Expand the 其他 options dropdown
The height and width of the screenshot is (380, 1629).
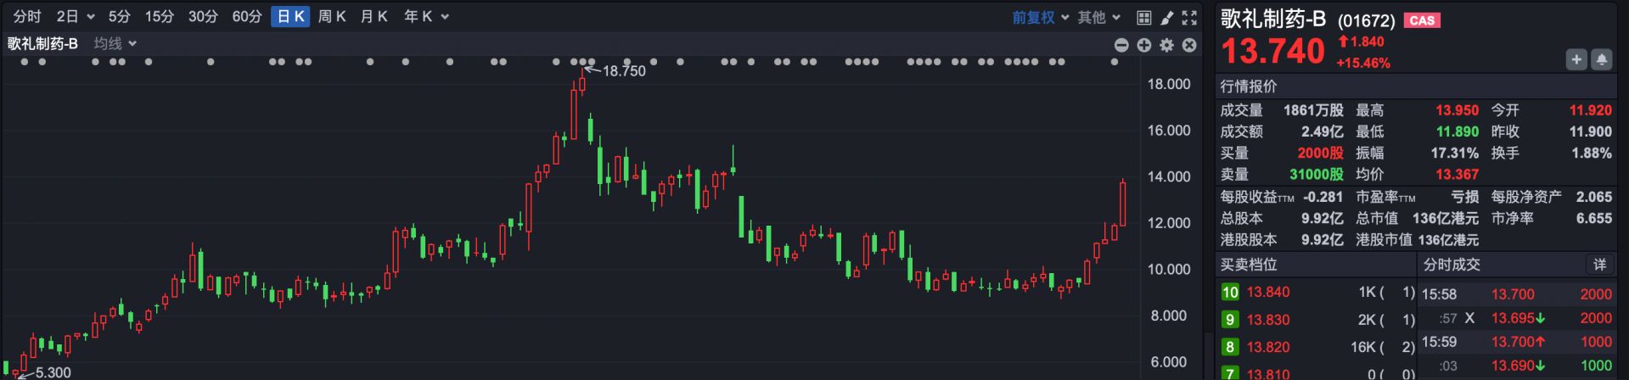click(x=1098, y=17)
